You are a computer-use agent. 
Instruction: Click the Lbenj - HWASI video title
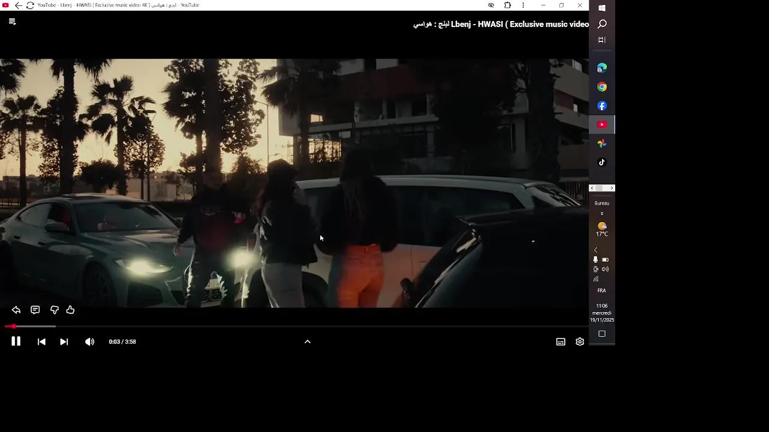click(x=501, y=24)
